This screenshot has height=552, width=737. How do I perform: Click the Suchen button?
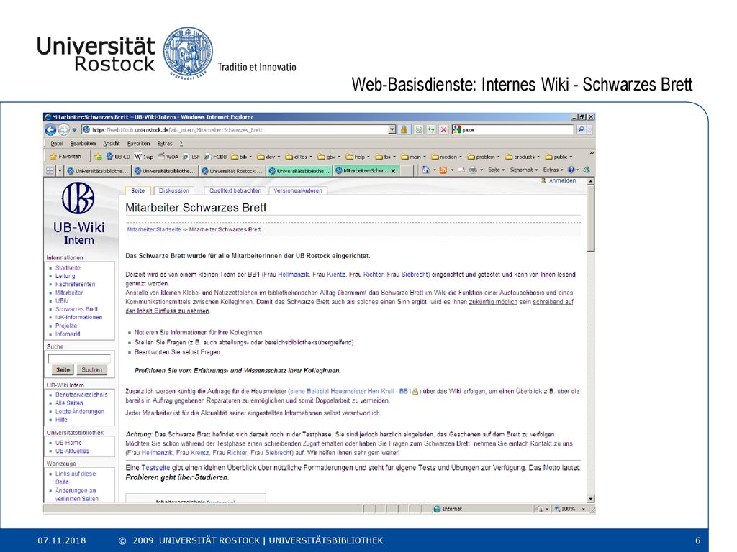coord(91,370)
